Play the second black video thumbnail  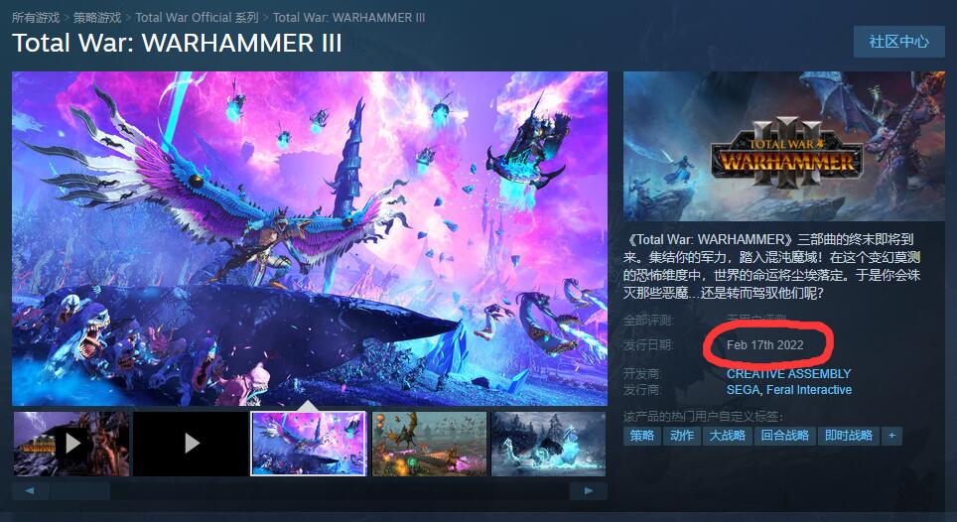pyautogui.click(x=191, y=444)
